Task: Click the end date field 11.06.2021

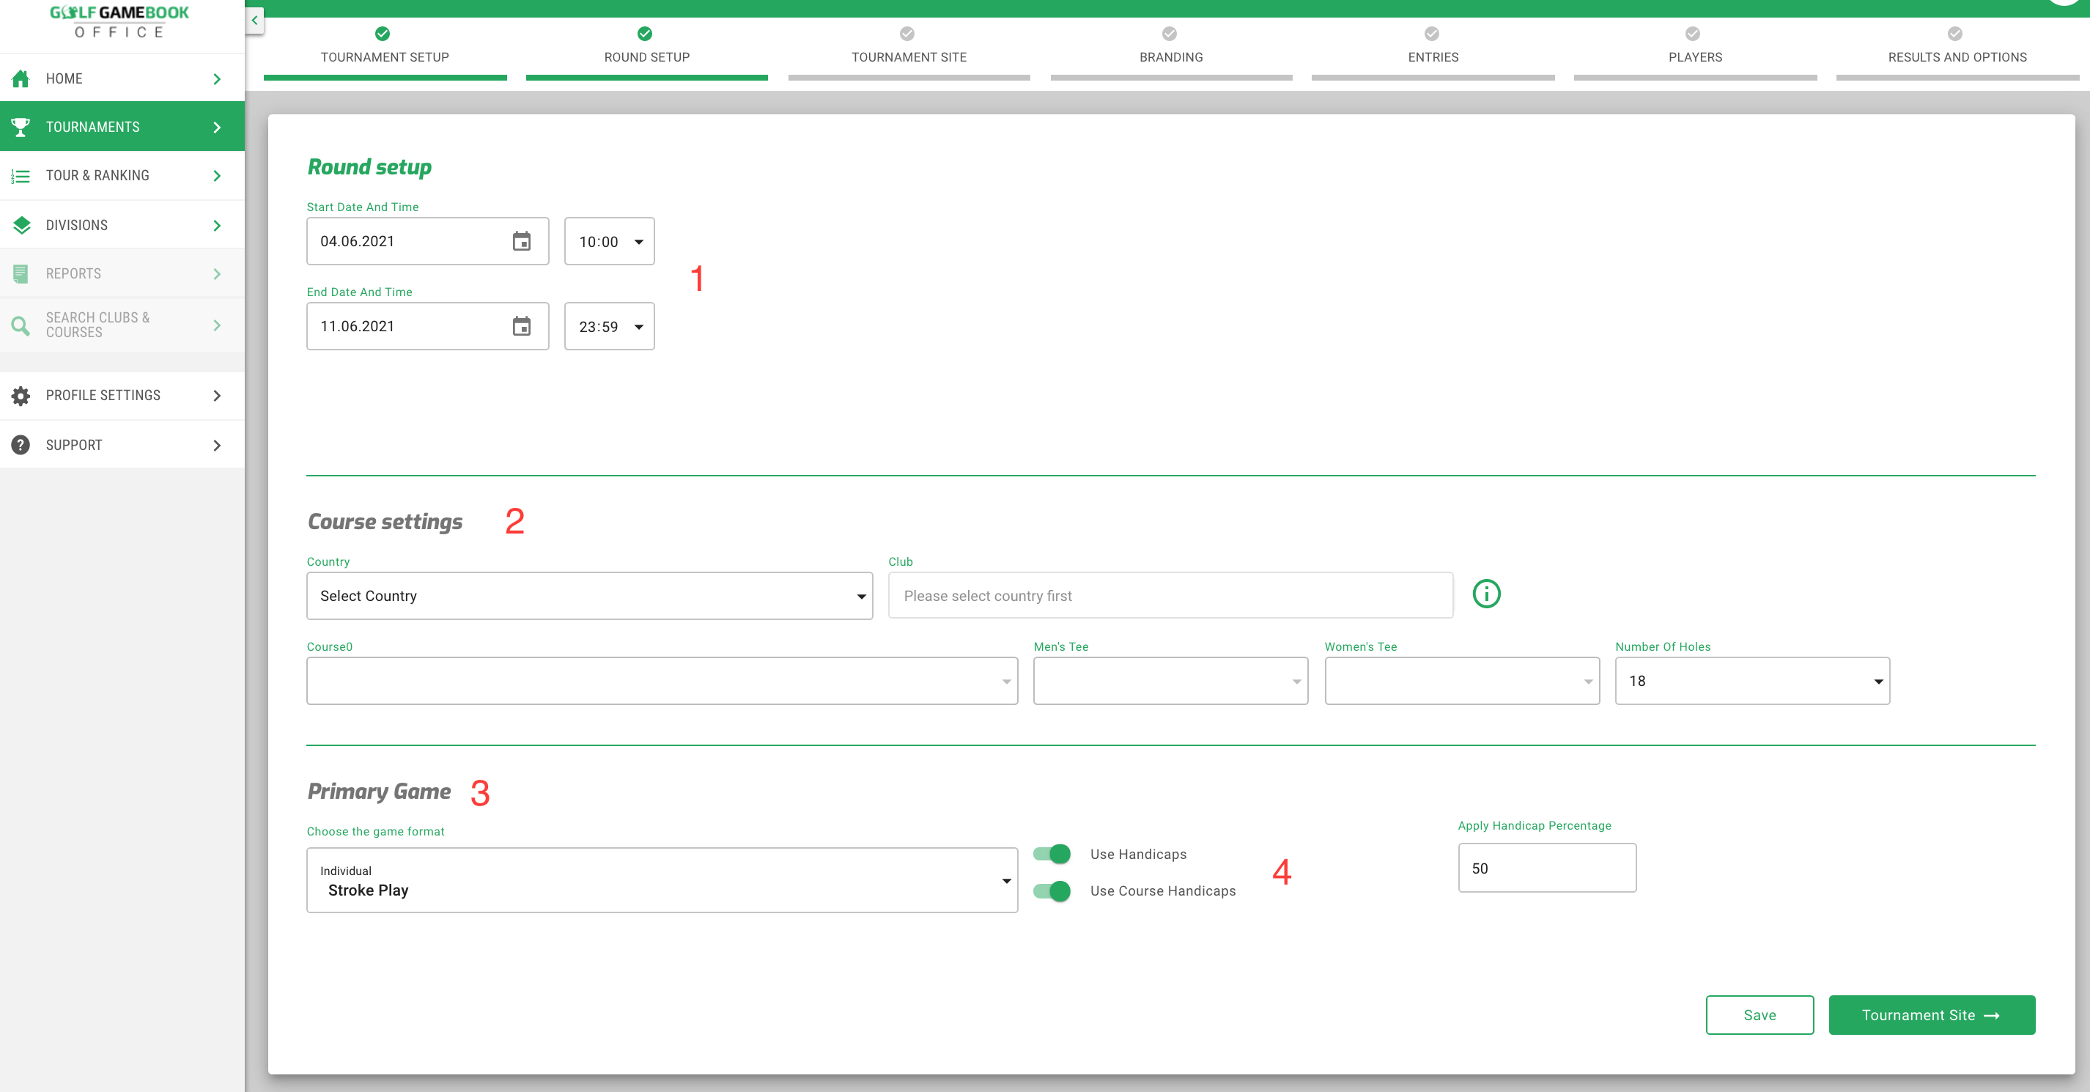Action: click(x=427, y=326)
